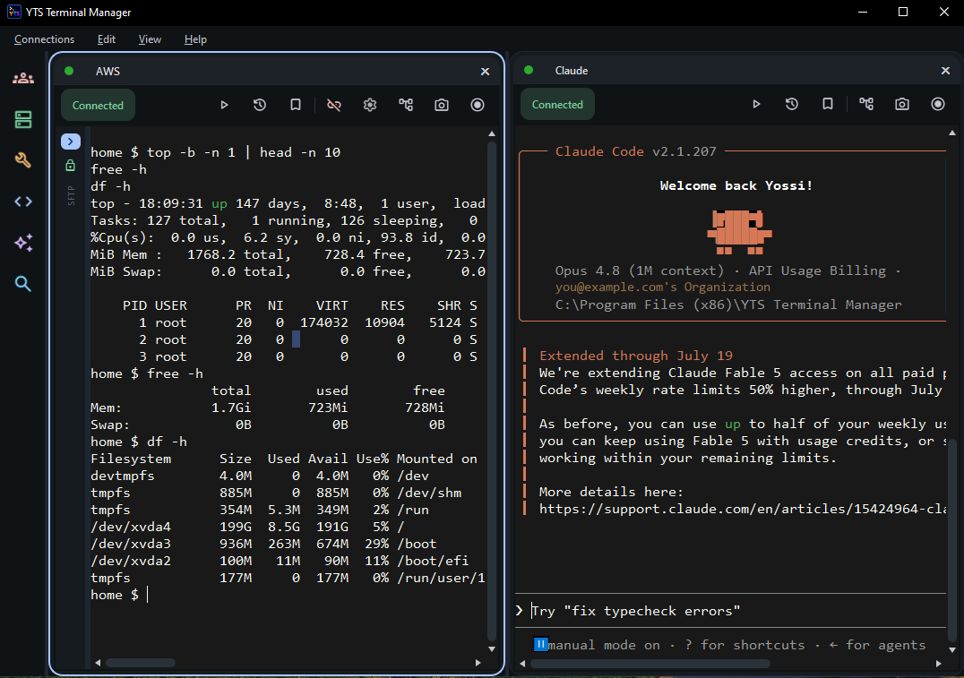Open the View menu
The height and width of the screenshot is (678, 964).
[x=150, y=39]
